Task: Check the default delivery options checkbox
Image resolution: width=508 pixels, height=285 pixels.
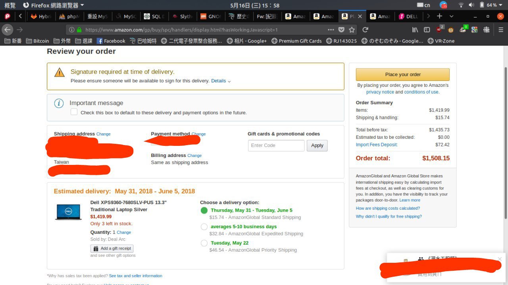Action: (x=74, y=112)
